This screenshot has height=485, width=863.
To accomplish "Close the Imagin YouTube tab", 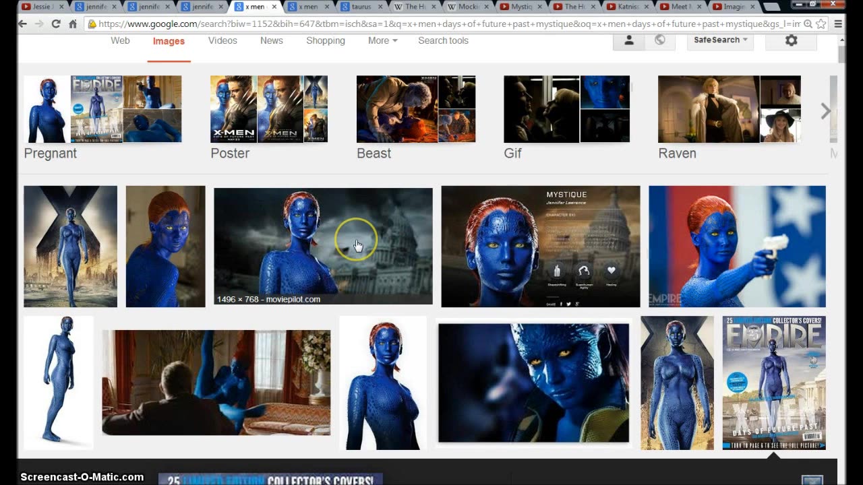I will coord(753,7).
